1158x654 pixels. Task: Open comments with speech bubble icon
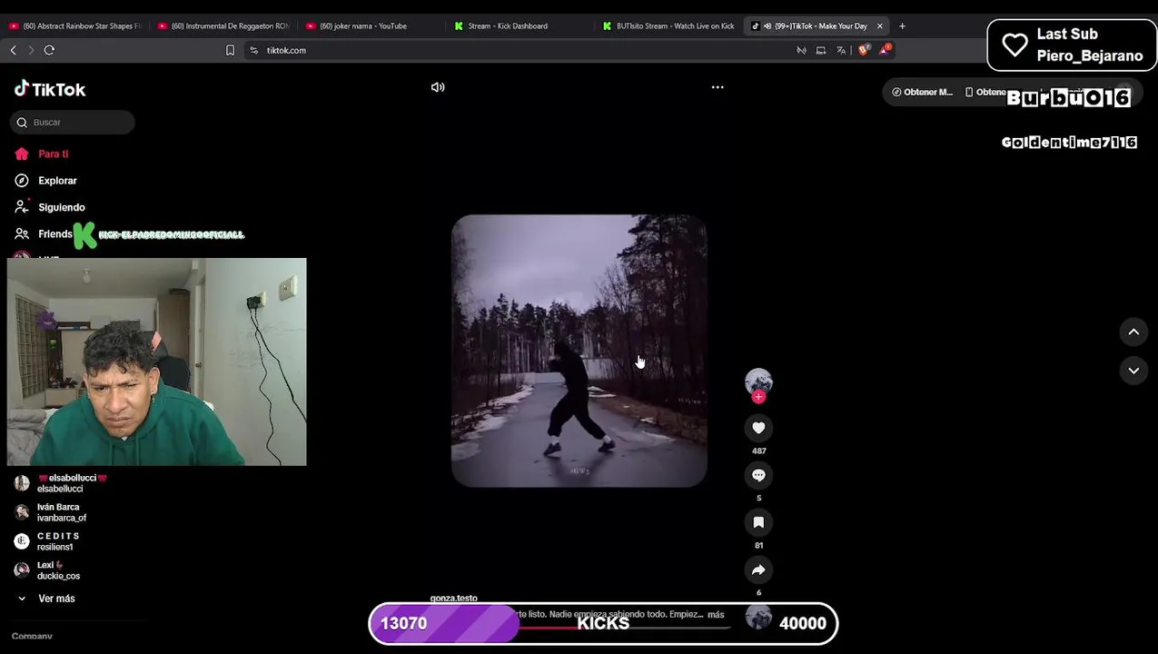pos(758,475)
